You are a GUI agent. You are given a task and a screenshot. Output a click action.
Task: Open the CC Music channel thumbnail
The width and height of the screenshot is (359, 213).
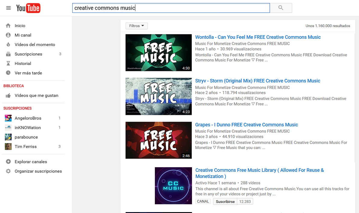coord(173,186)
